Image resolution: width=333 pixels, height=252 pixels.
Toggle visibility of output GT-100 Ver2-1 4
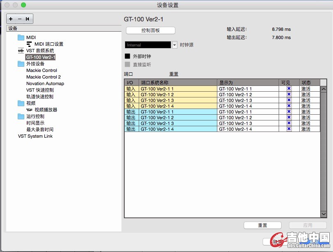[x=289, y=129]
